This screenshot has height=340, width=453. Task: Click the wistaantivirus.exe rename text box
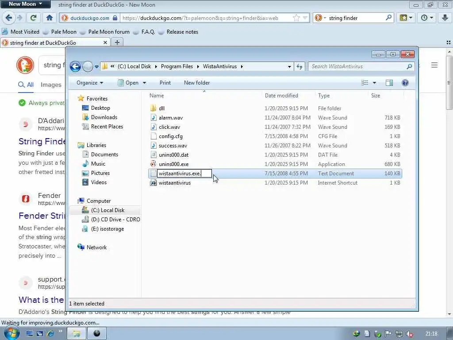click(x=184, y=174)
